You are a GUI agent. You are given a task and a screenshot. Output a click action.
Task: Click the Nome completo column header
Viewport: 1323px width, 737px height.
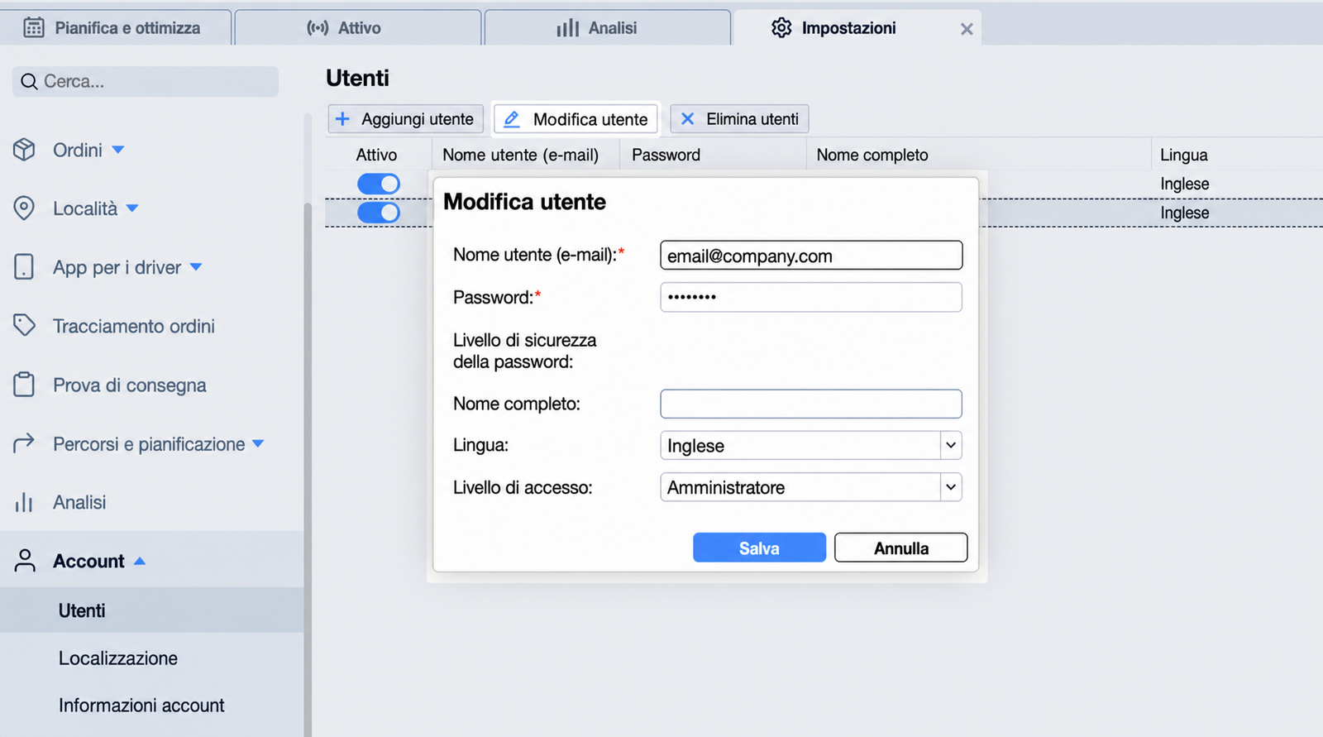(x=872, y=155)
